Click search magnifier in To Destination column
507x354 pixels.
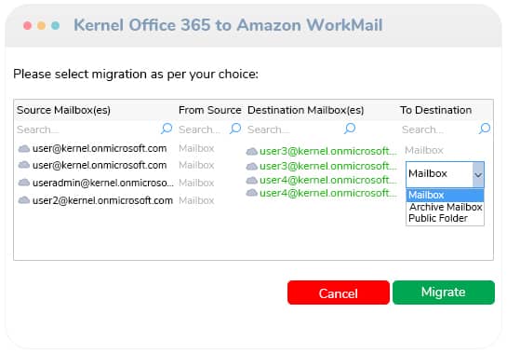(485, 129)
